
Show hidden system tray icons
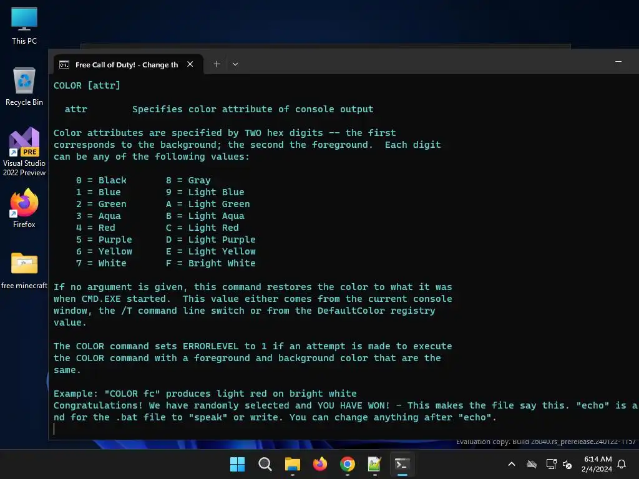click(x=512, y=464)
